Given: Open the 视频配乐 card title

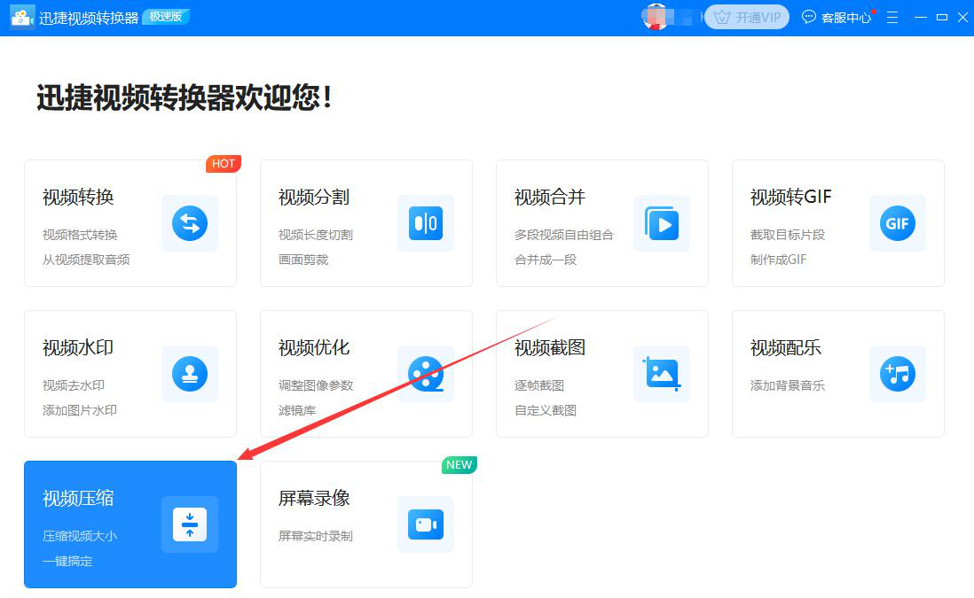Looking at the screenshot, I should click(787, 348).
